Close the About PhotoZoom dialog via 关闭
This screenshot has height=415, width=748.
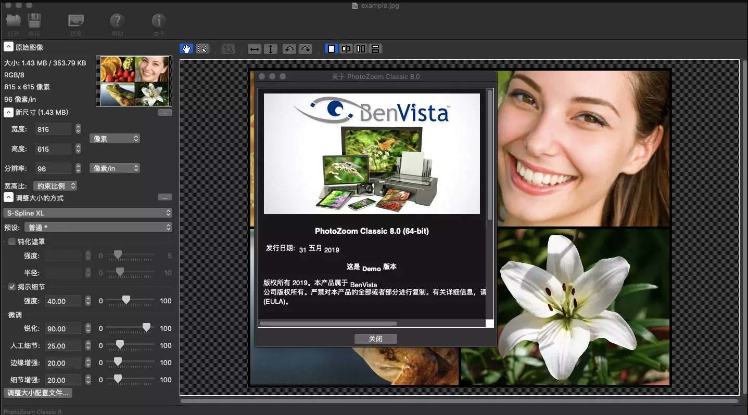click(x=375, y=339)
